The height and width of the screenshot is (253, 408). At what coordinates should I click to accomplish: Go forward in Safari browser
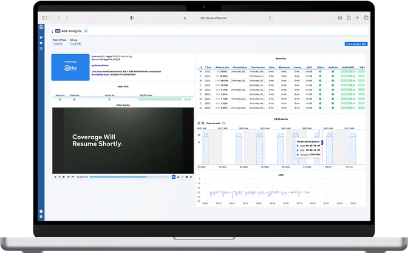pyautogui.click(x=67, y=18)
